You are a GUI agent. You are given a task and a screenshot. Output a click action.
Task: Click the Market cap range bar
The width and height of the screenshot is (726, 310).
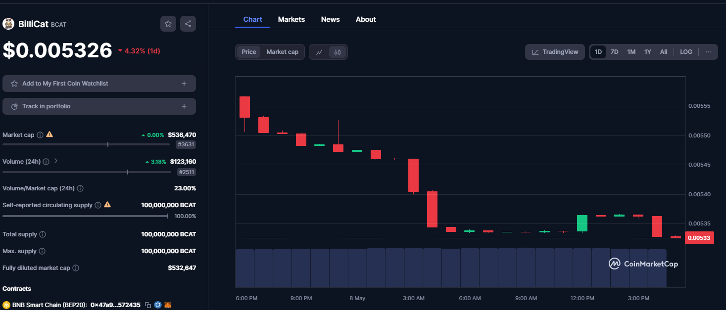coord(87,144)
